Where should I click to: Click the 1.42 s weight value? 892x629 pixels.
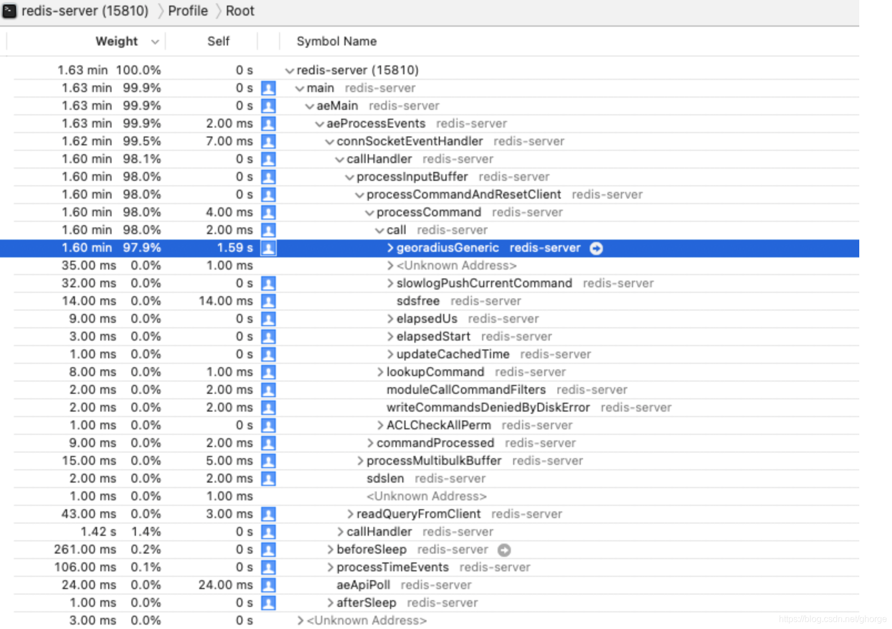(98, 532)
